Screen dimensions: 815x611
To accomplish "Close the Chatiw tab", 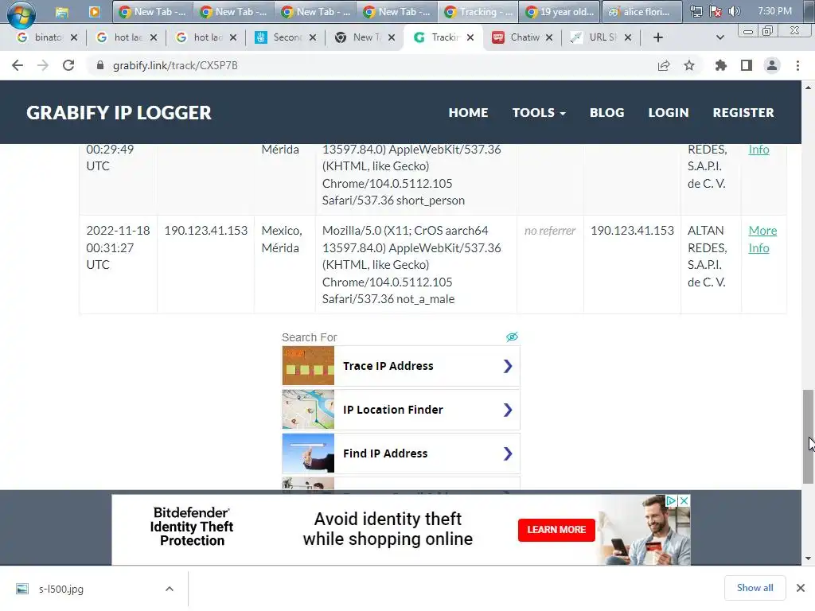I will (549, 37).
